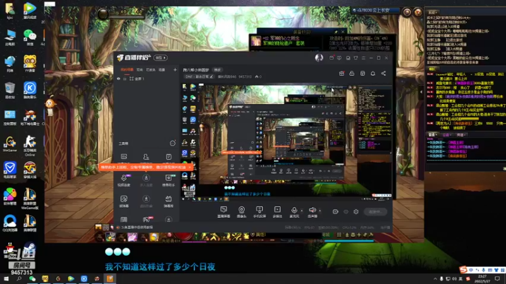Open stream settings gear icon

(x=356, y=211)
